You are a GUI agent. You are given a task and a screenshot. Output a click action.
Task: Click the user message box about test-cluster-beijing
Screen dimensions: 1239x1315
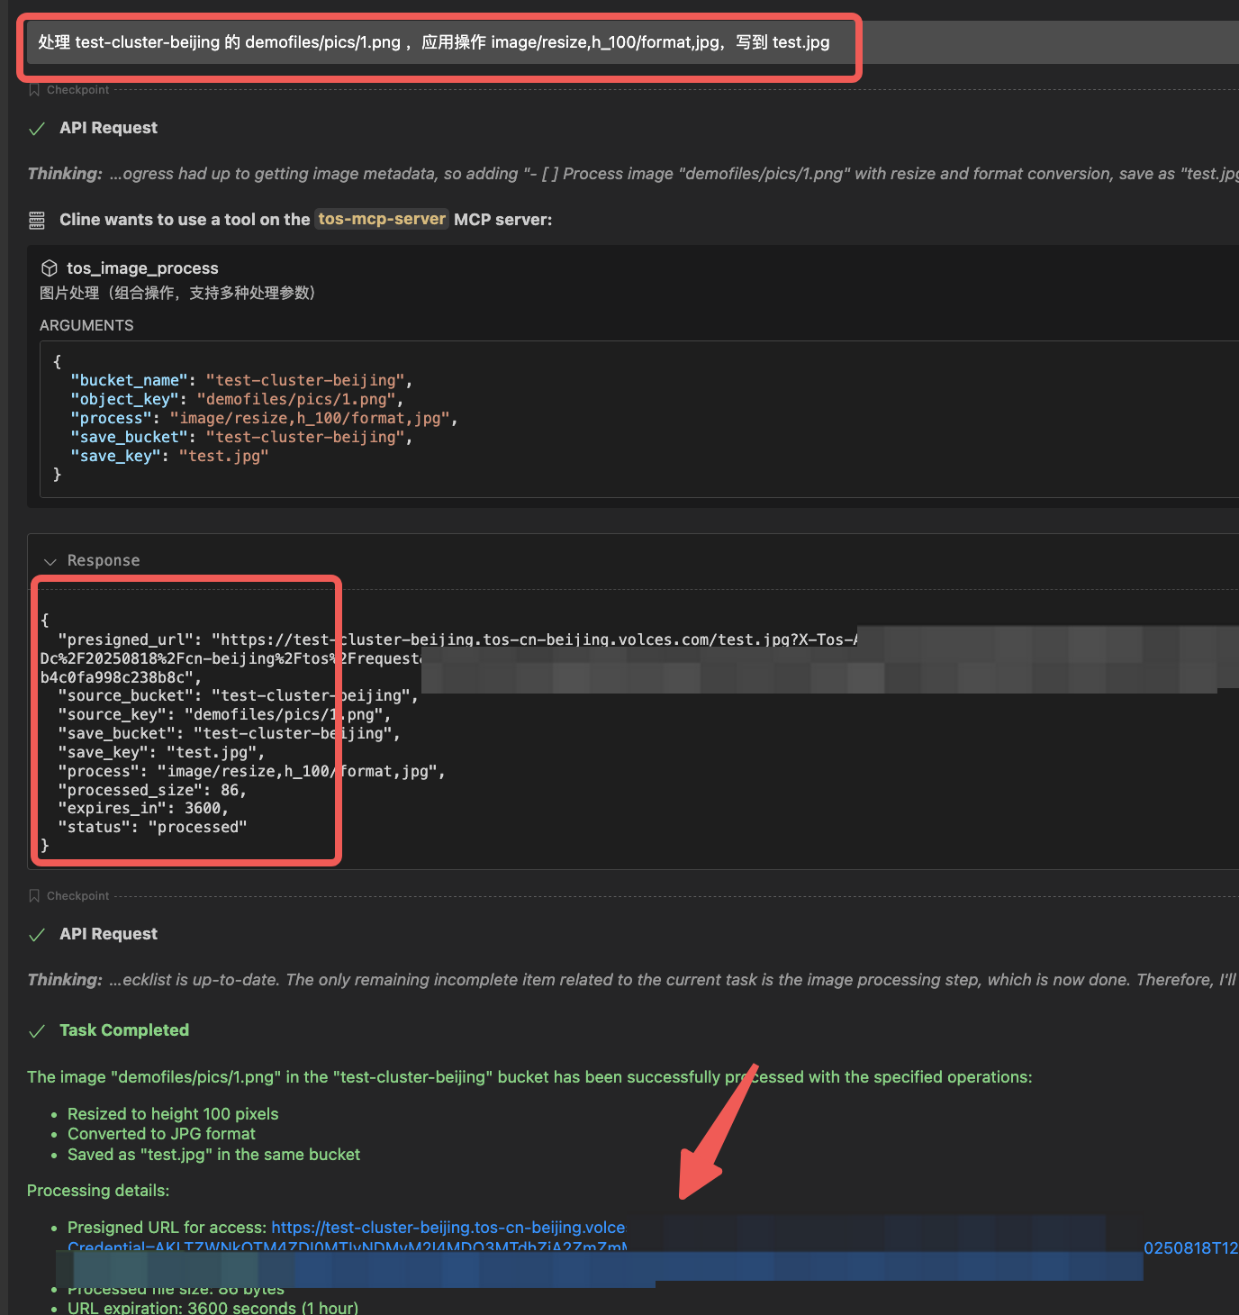click(x=434, y=42)
